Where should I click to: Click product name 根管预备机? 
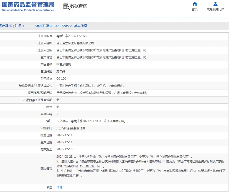64,64
